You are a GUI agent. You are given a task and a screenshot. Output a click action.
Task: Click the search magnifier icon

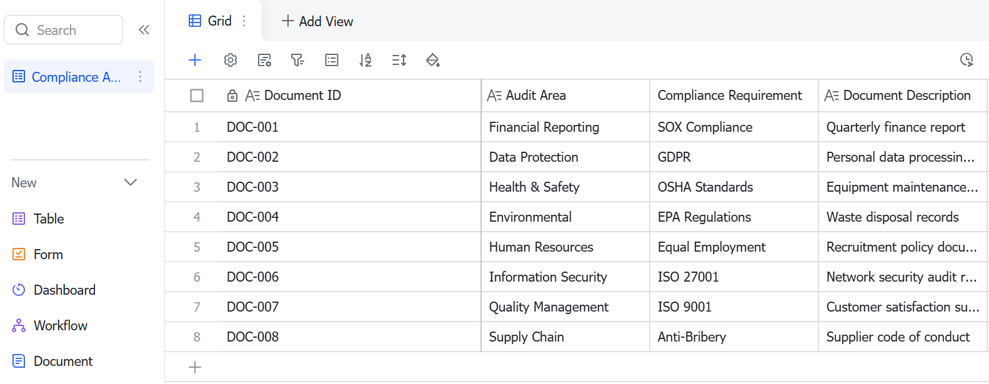pos(22,30)
